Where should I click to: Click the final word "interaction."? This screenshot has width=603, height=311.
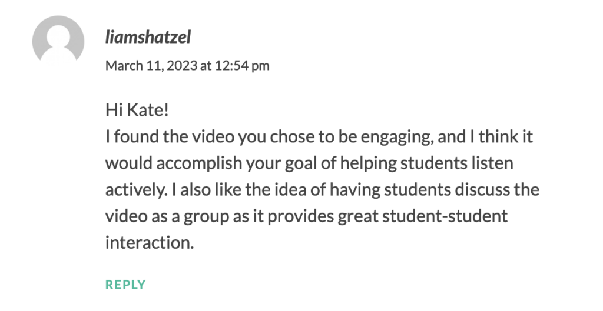coord(150,243)
